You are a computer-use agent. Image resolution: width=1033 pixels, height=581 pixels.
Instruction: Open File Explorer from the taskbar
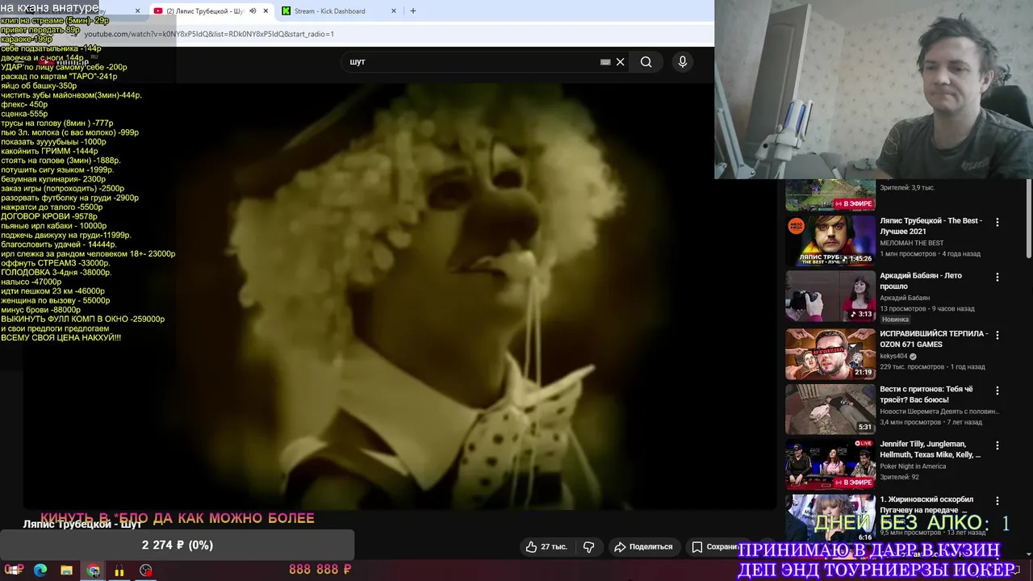coord(67,571)
